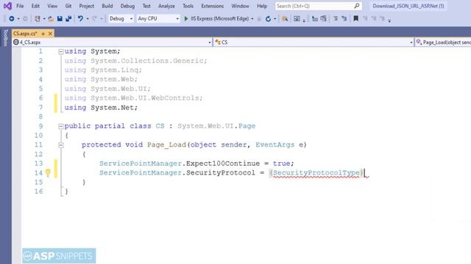The image size is (471, 264).
Task: Click the screenshot/camera toolbar icon
Action: tap(297, 19)
